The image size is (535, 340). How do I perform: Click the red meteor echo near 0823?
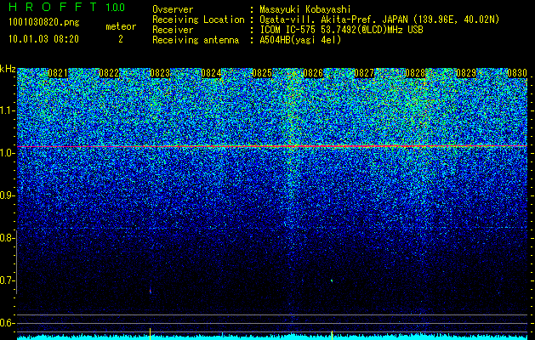pyautogui.click(x=151, y=291)
